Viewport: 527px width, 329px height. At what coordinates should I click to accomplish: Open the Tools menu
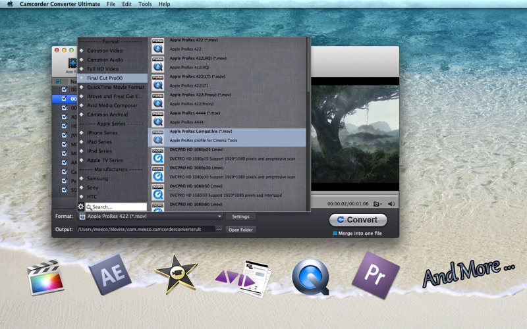point(145,4)
